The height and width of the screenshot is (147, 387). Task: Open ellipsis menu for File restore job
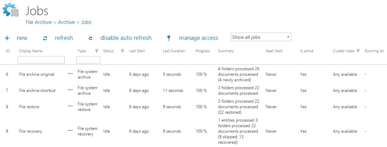tap(70, 106)
